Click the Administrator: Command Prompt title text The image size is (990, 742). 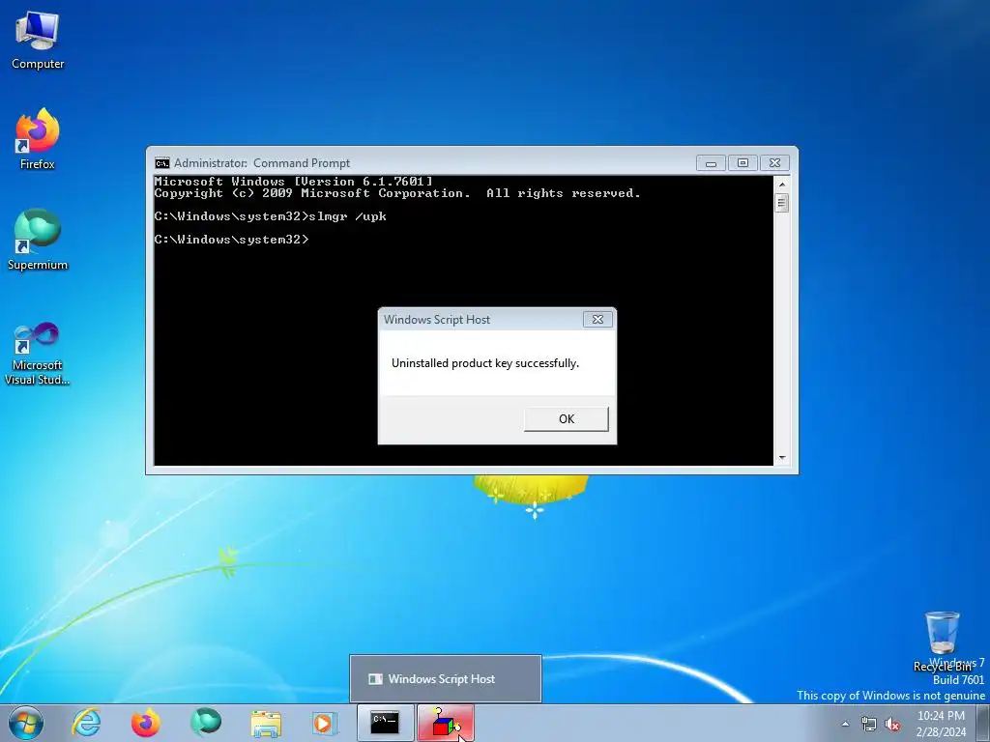[x=262, y=162]
